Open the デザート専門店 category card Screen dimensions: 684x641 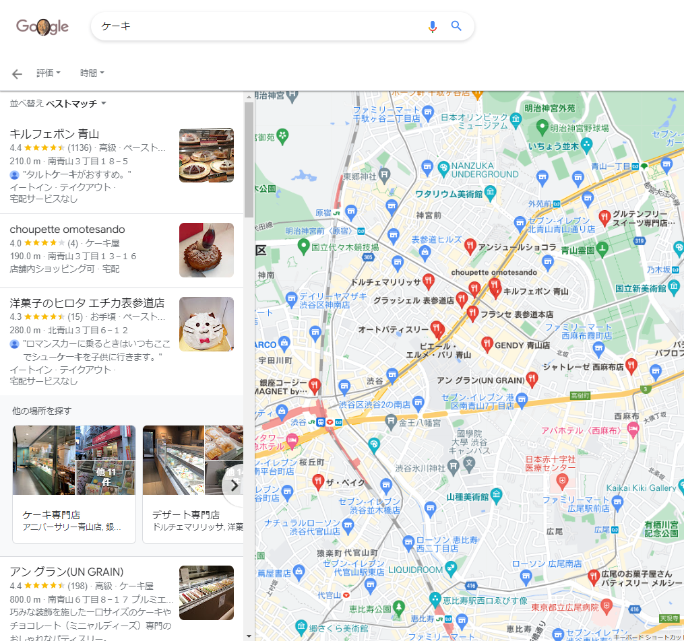tap(193, 484)
